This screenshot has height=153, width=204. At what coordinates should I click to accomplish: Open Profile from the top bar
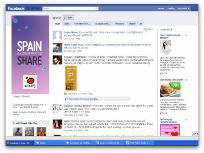[171, 8]
